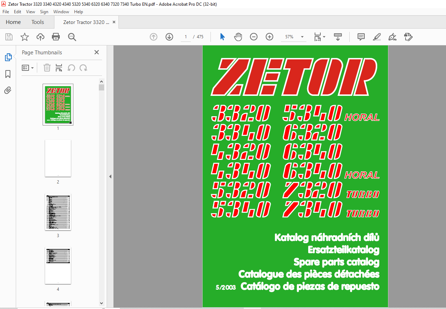Viewport: 446px width, 309px height.
Task: Open the View menu
Action: [30, 12]
